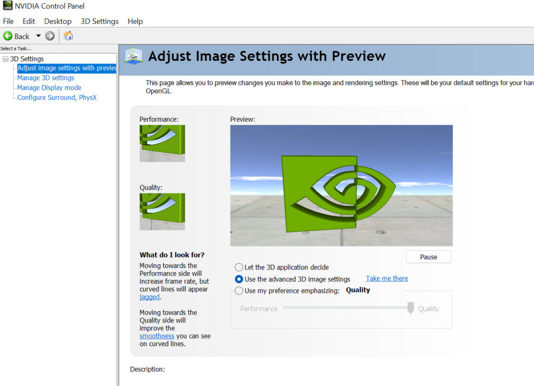The width and height of the screenshot is (534, 386).
Task: Click the Performance-Quality slider handle
Action: (410, 308)
